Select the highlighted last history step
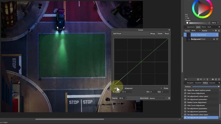Image resolution: width=221 pixels, height=124 pixels. point(201,117)
